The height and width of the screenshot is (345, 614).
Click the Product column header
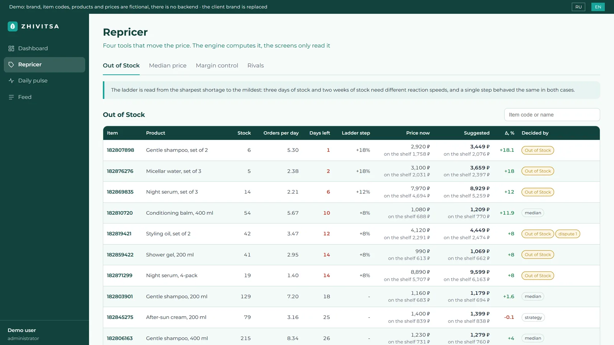click(x=155, y=133)
